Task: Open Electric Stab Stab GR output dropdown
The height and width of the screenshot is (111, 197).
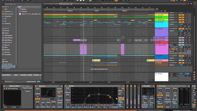Action: (x=173, y=51)
